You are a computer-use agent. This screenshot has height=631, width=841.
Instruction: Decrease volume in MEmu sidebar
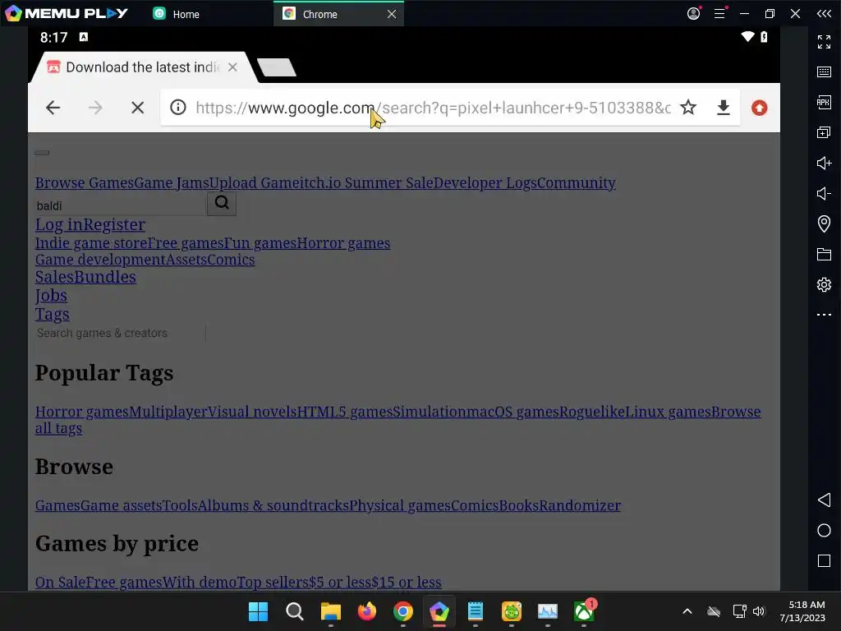click(824, 193)
